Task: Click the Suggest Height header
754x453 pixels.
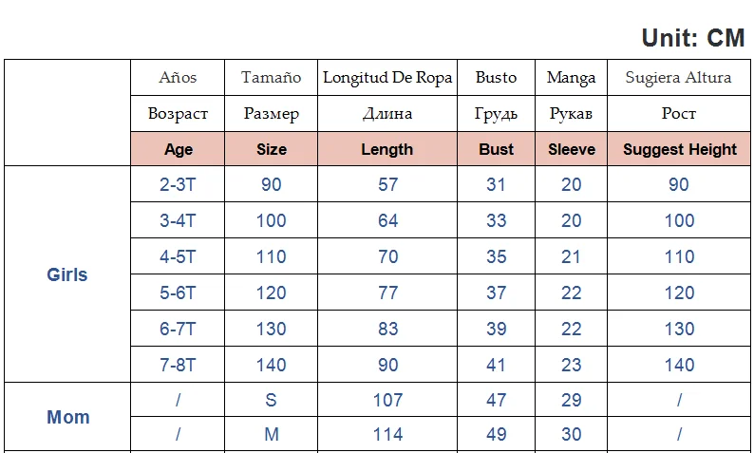Action: [x=680, y=149]
